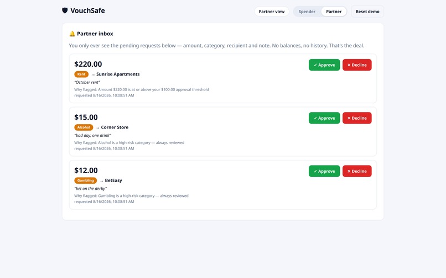The image size is (446, 278).
Task: Click the Corner Store recipient name
Action: pyautogui.click(x=115, y=127)
